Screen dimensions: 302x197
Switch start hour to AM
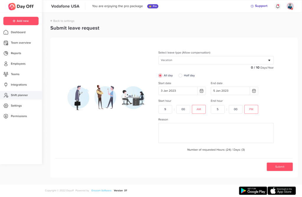tap(199, 109)
